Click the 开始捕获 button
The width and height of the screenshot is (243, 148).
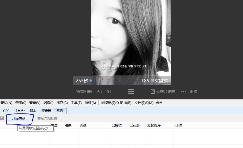(x=19, y=118)
